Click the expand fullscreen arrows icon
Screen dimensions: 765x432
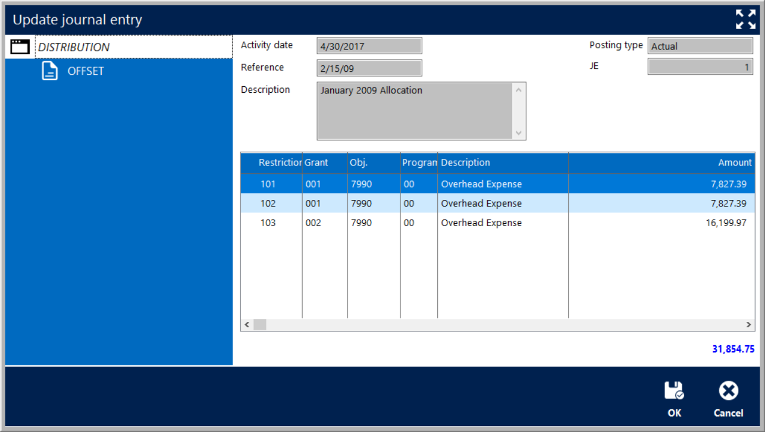coord(745,19)
